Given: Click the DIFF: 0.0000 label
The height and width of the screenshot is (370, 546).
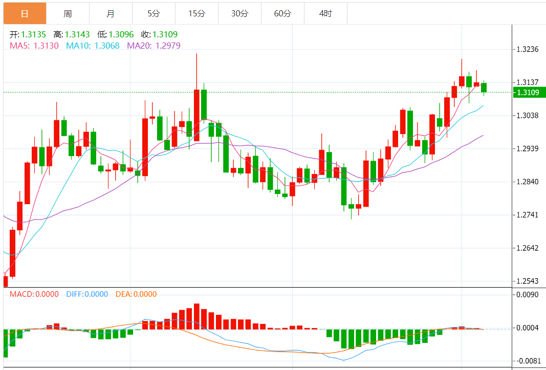Looking at the screenshot, I should (x=87, y=294).
